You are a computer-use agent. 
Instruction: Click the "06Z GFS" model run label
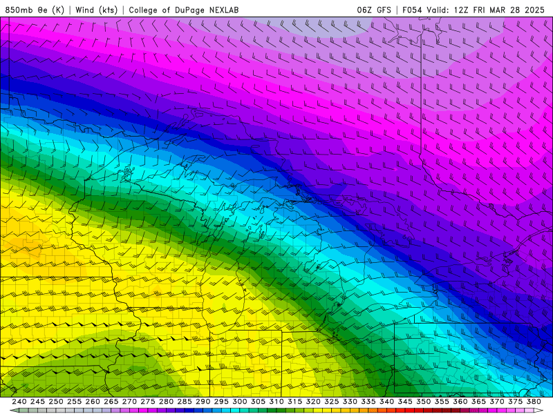point(374,10)
